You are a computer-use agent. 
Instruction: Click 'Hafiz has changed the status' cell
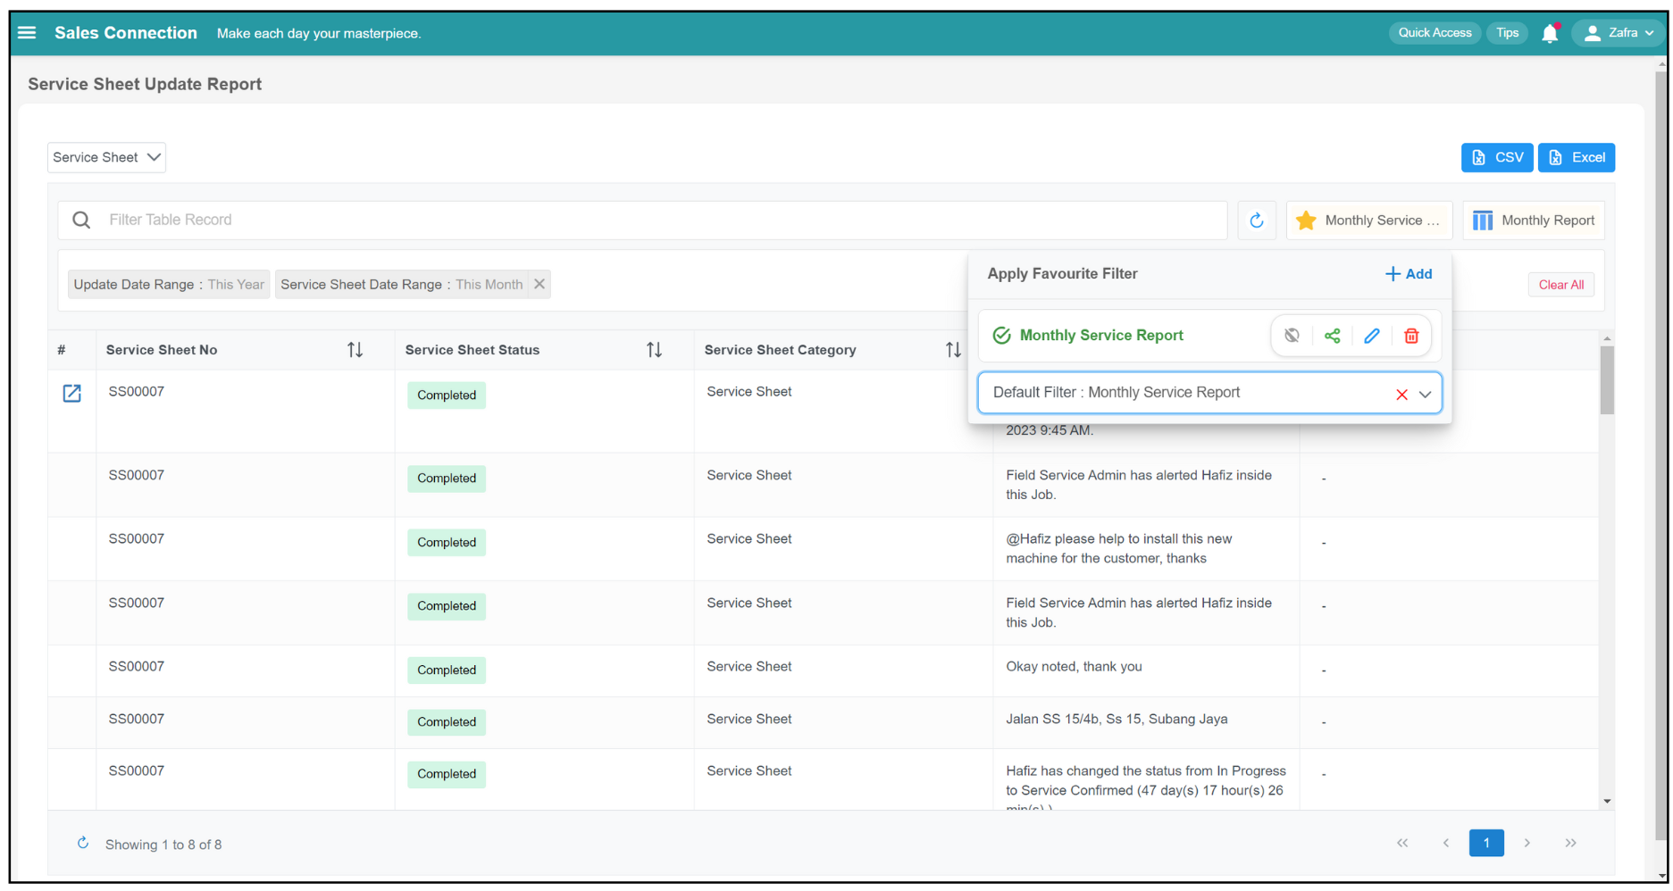(1145, 782)
